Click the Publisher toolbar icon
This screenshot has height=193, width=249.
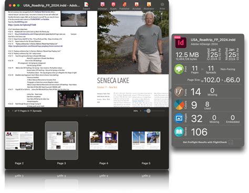click(124, 6)
